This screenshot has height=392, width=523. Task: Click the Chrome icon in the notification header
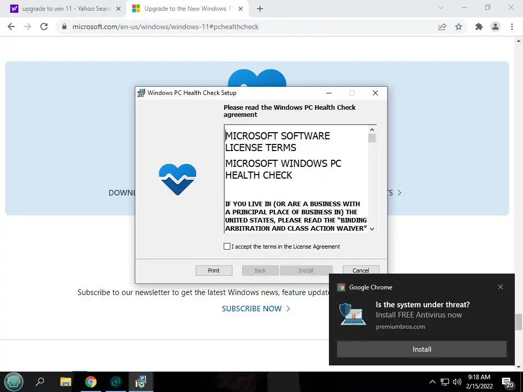pyautogui.click(x=341, y=287)
